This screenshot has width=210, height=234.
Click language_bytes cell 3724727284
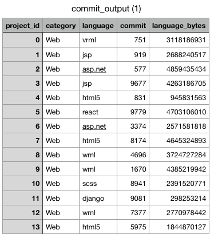[179, 154]
